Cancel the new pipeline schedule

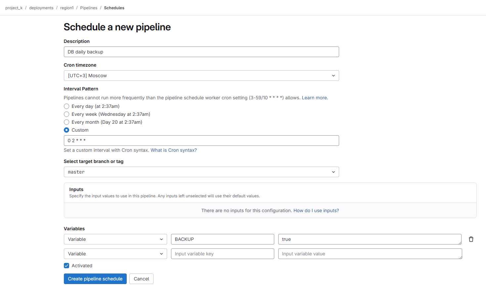(x=141, y=279)
